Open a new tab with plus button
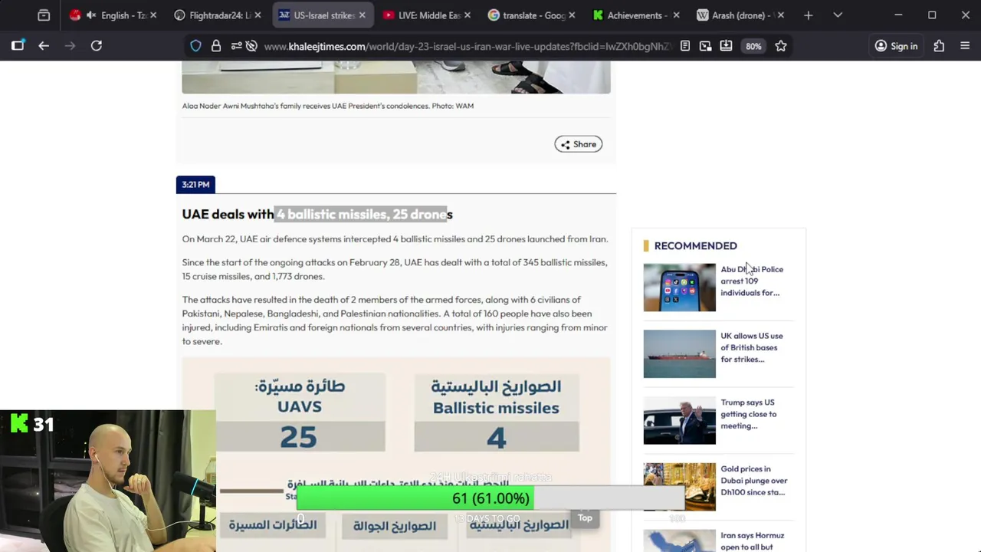 coord(808,15)
